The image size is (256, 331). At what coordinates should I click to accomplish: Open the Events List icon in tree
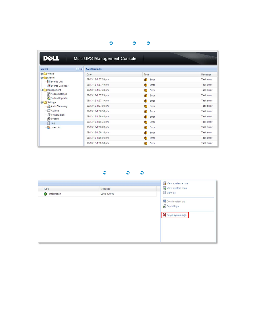(x=49, y=81)
